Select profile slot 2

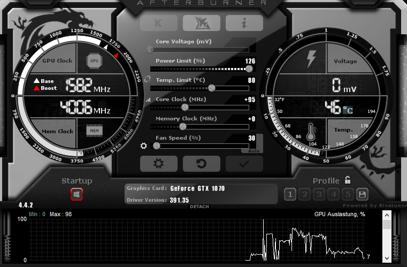pos(305,194)
